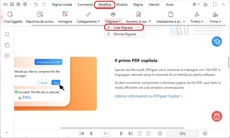Choose Crea filigrana from the menu
The image size is (230, 138).
point(124,27)
